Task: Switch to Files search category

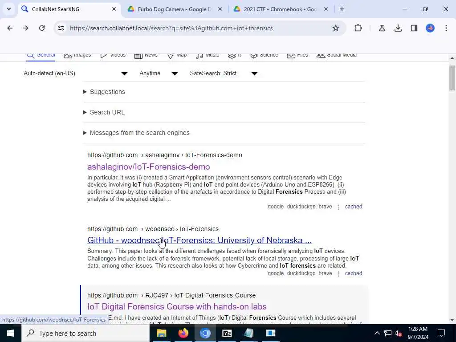Action: (x=297, y=55)
